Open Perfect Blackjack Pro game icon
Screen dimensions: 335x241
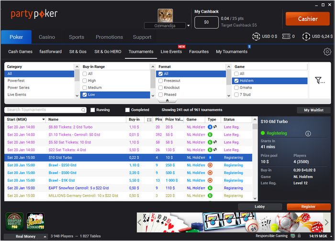coord(35,221)
